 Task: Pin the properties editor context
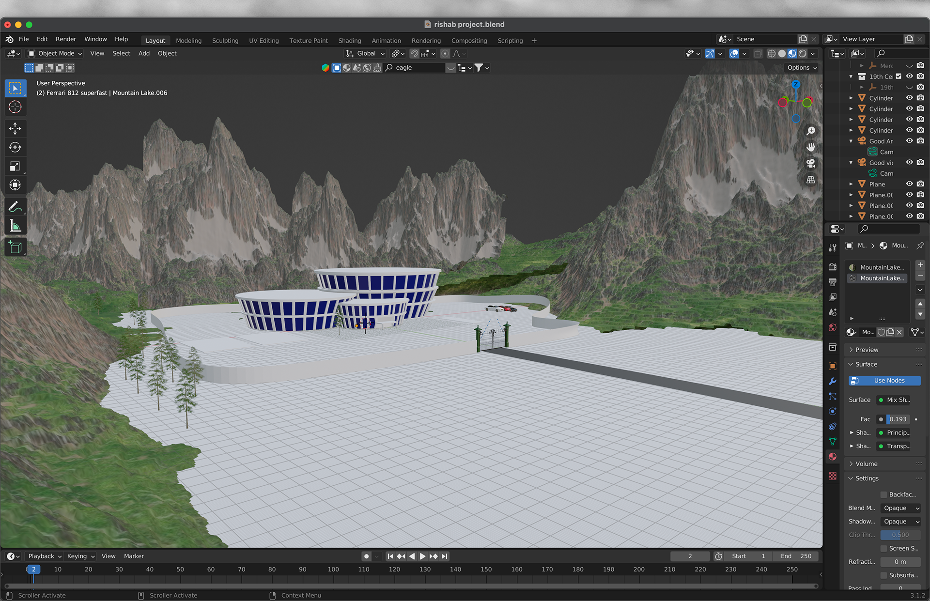pyautogui.click(x=920, y=246)
